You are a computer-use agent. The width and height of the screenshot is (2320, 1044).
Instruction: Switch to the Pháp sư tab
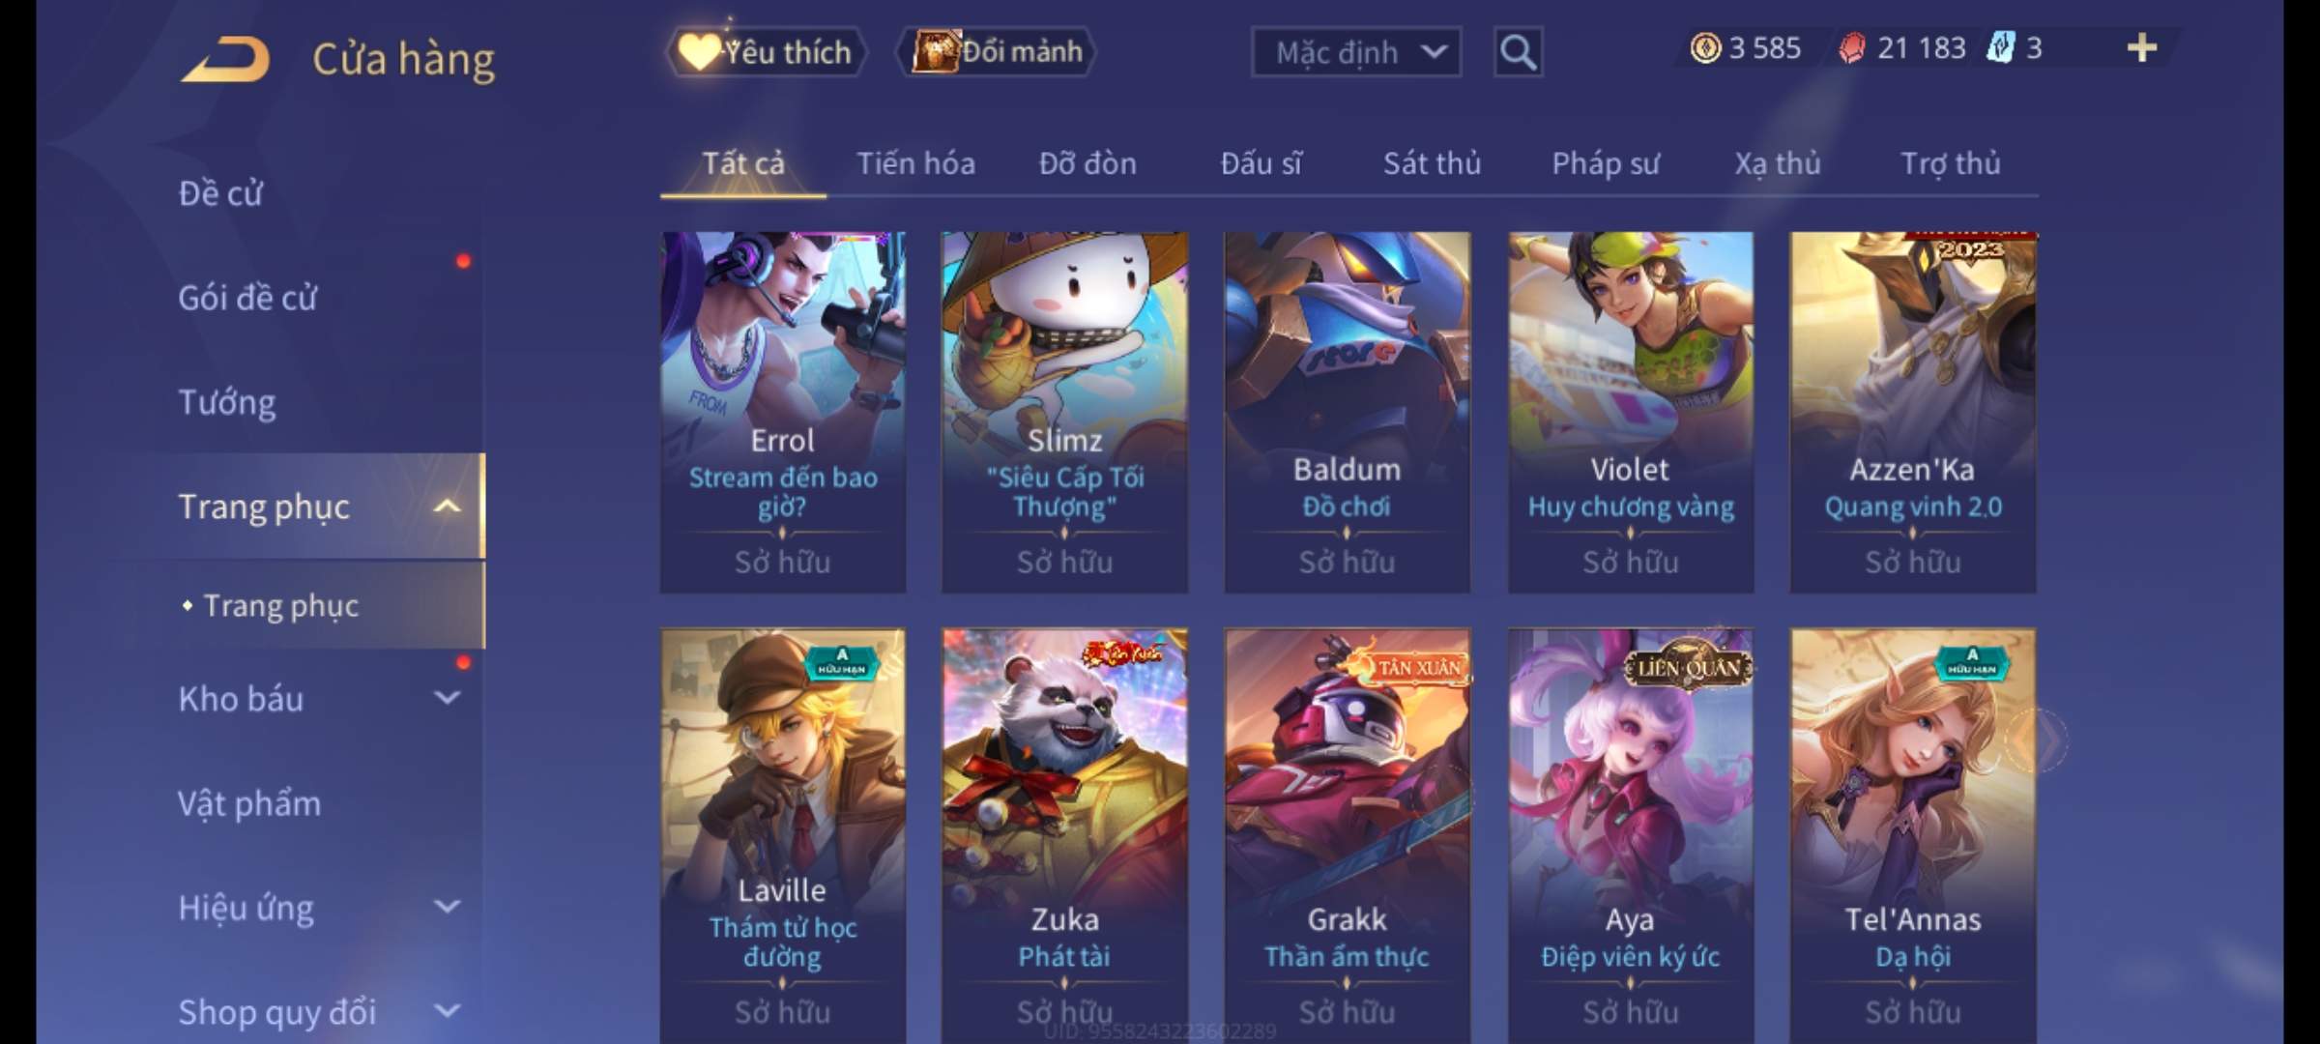(1606, 163)
